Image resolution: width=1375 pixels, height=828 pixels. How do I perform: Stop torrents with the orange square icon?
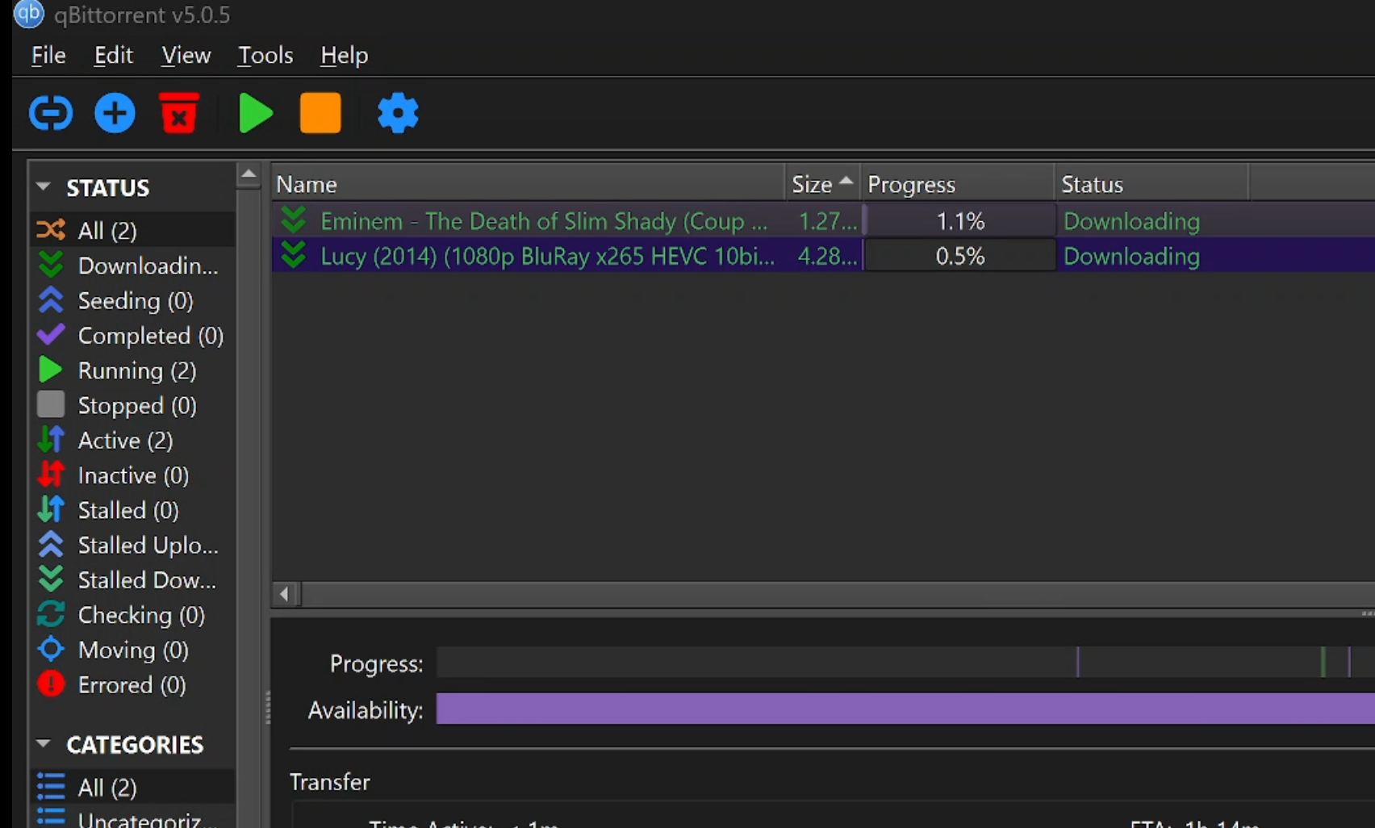tap(320, 113)
